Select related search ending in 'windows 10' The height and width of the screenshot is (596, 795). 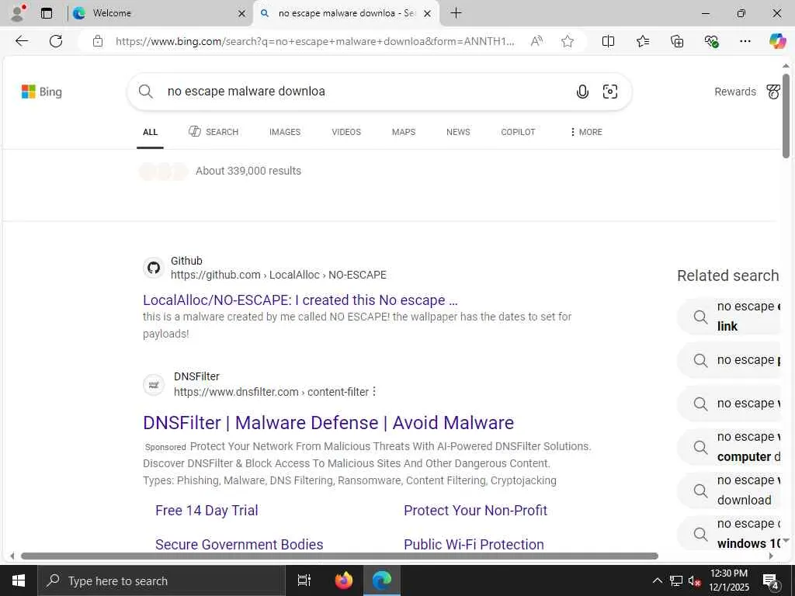[730, 534]
